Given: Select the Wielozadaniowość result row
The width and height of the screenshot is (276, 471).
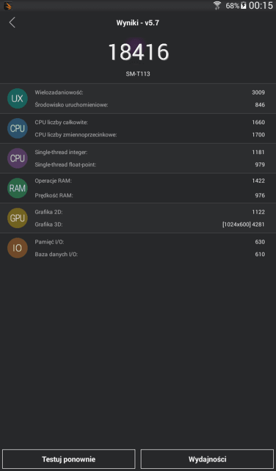Looking at the screenshot, I should [x=150, y=92].
